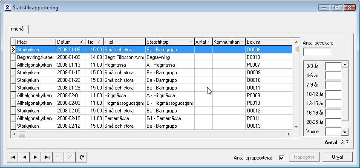This screenshot has height=168, width=360.
Task: Sort by the Statistiktyp column header
Action: click(170, 42)
